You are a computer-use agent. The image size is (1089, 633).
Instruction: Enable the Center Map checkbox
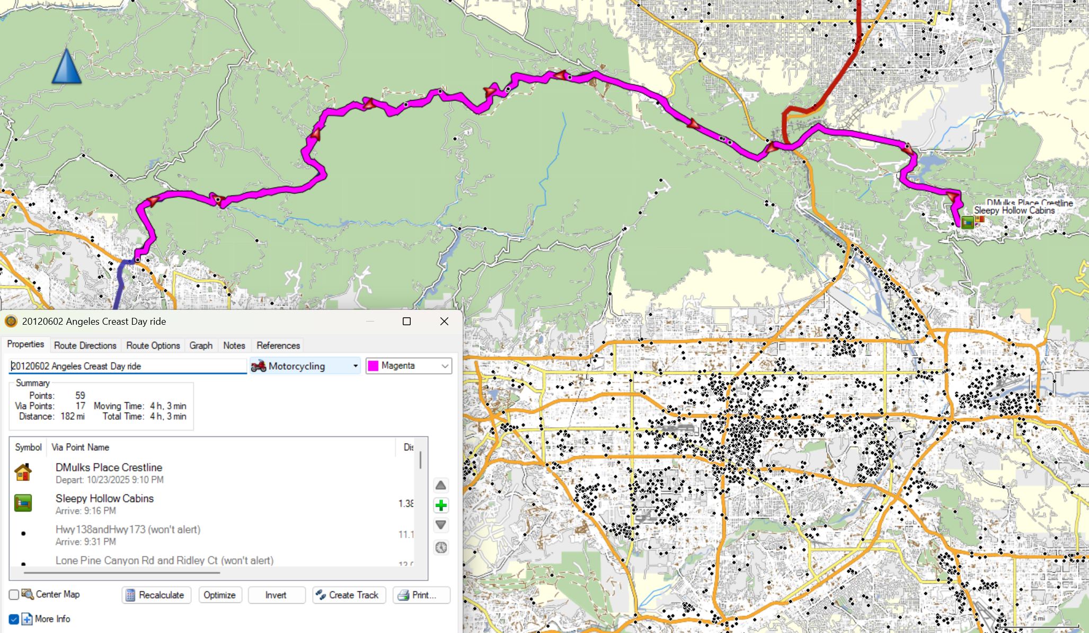(14, 594)
